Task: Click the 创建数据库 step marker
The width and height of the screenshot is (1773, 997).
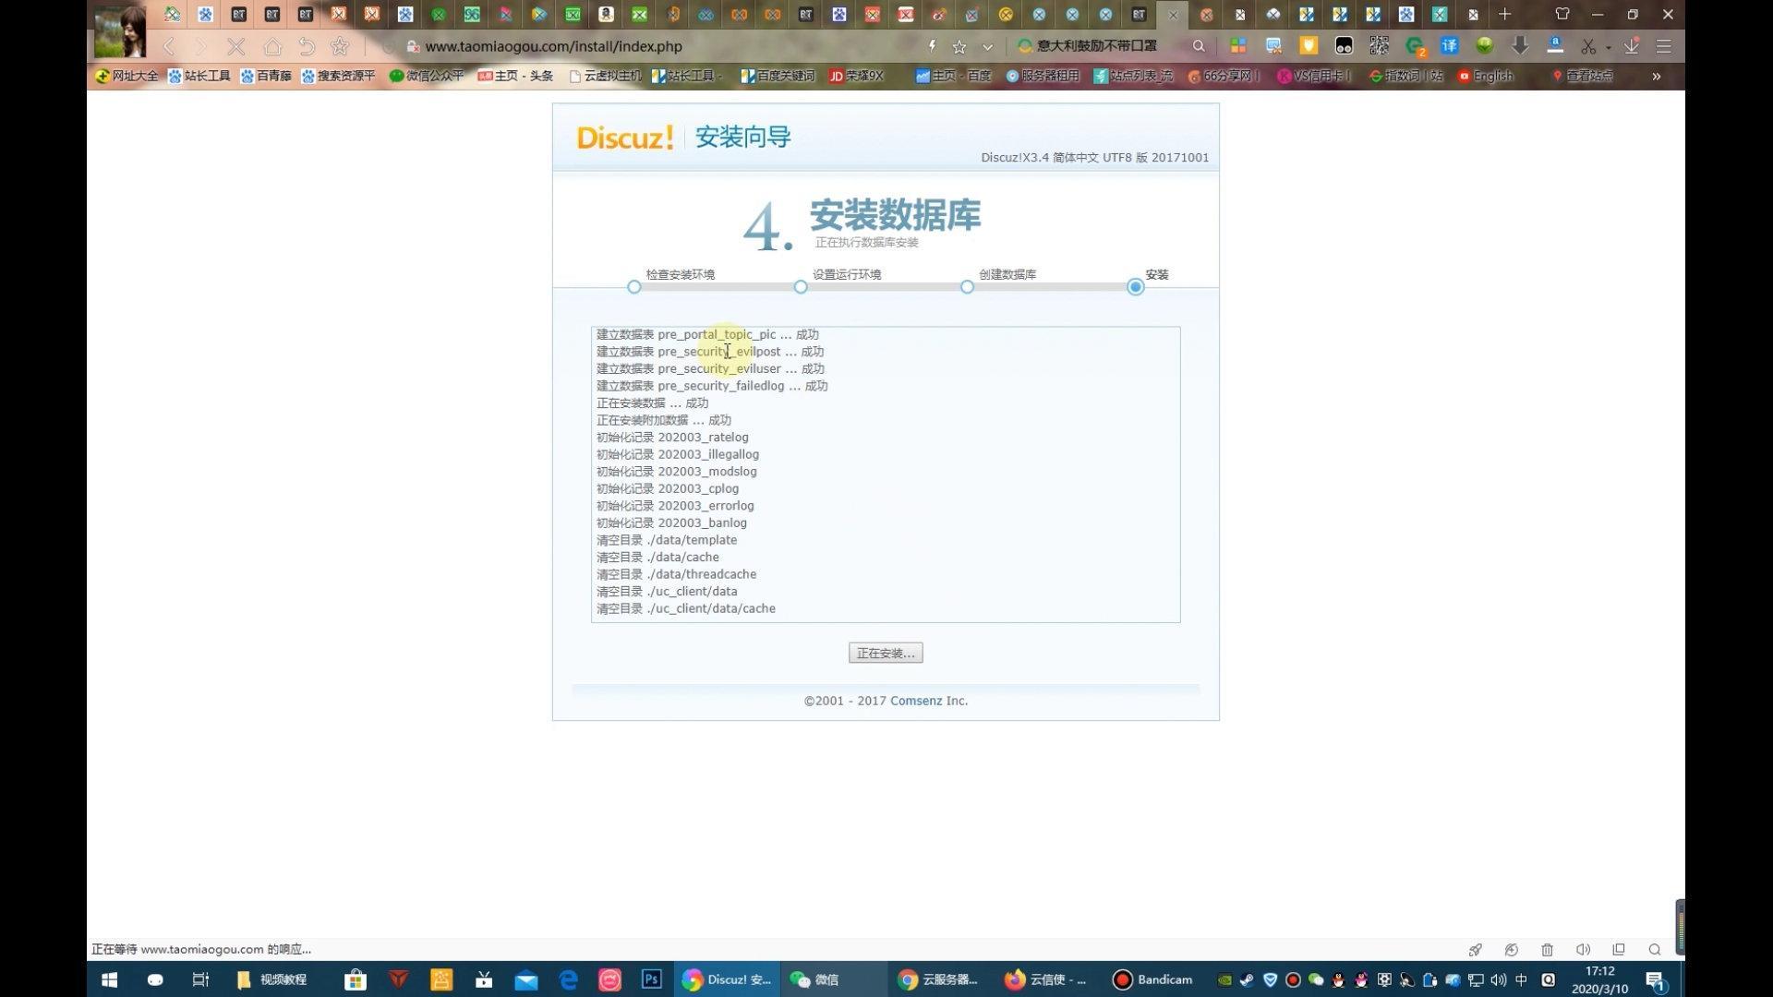Action: 967,287
